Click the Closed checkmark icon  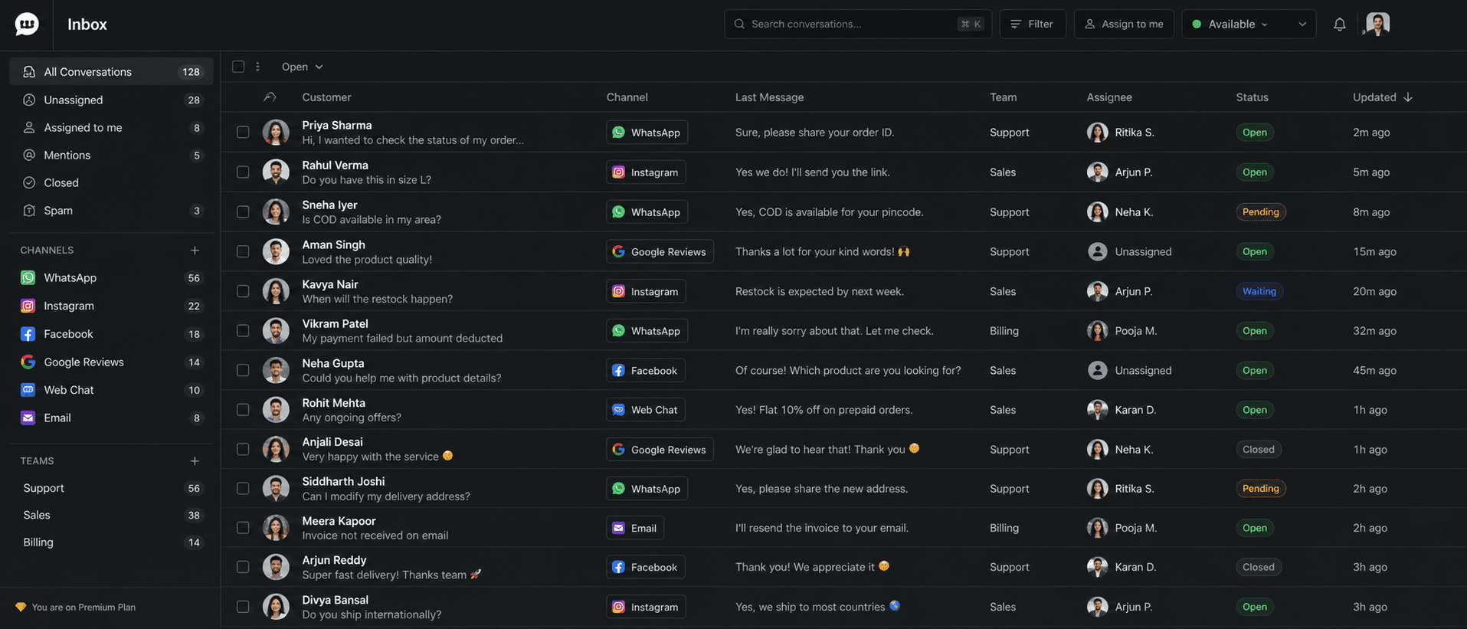[29, 182]
